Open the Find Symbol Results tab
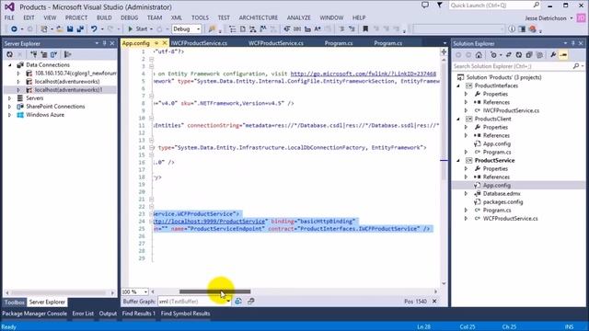The width and height of the screenshot is (589, 331). tap(185, 314)
